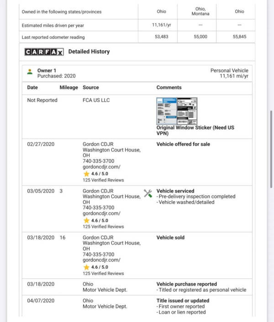Call 740-335-3700 from the 02/27/2020 entry
Image resolution: width=274 pixels, height=322 pixels.
98,161
